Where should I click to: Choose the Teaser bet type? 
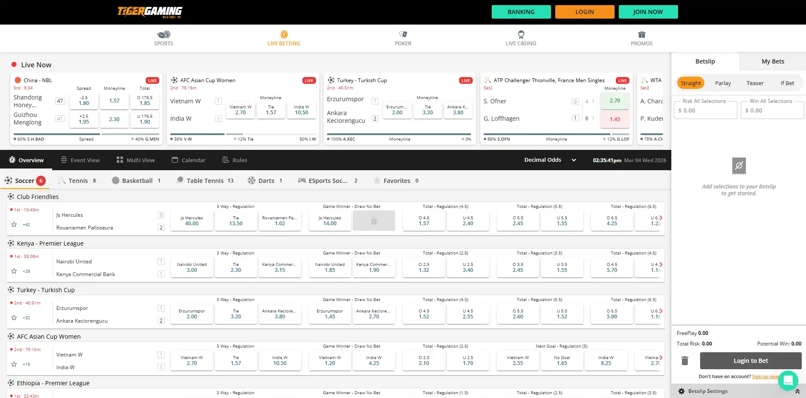[x=755, y=83]
